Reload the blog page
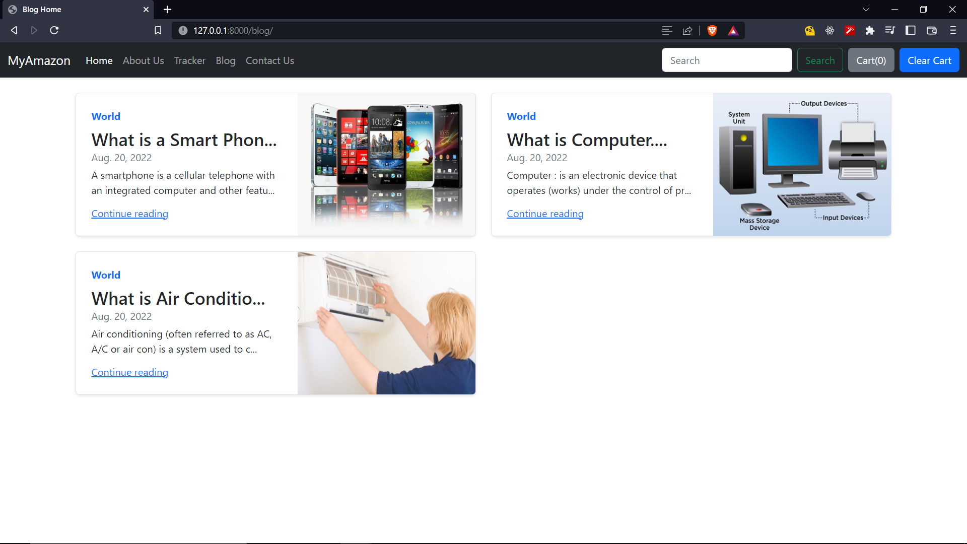This screenshot has width=967, height=544. click(54, 30)
